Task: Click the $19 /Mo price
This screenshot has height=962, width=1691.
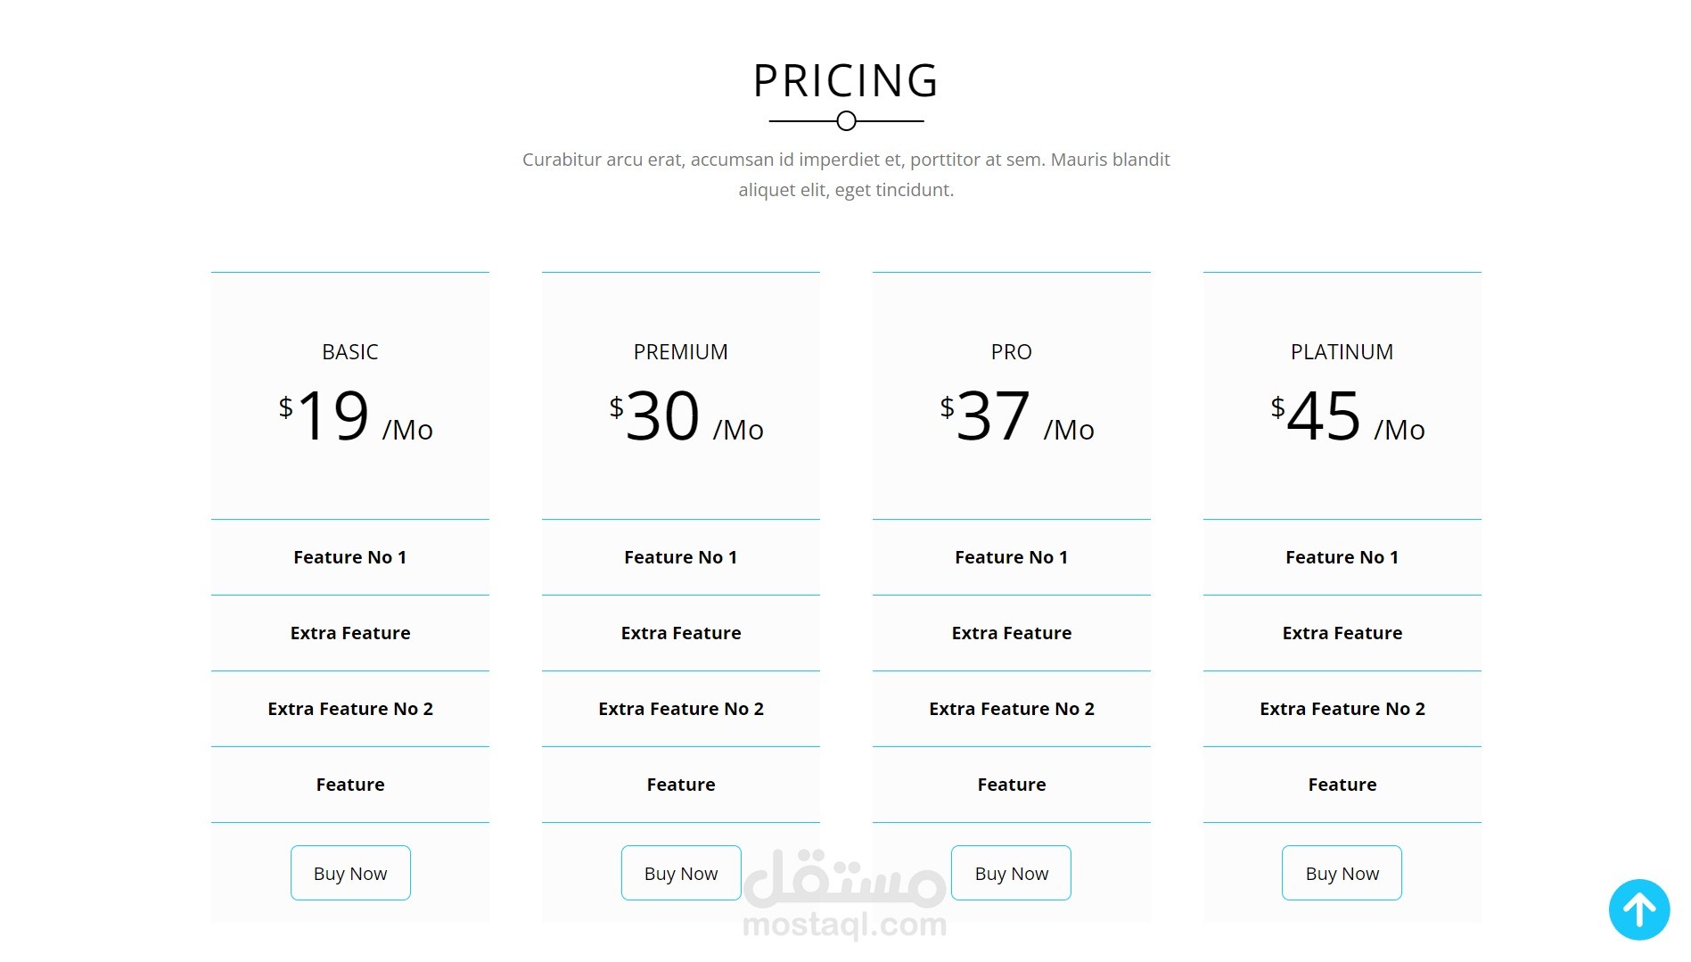Action: (x=355, y=416)
